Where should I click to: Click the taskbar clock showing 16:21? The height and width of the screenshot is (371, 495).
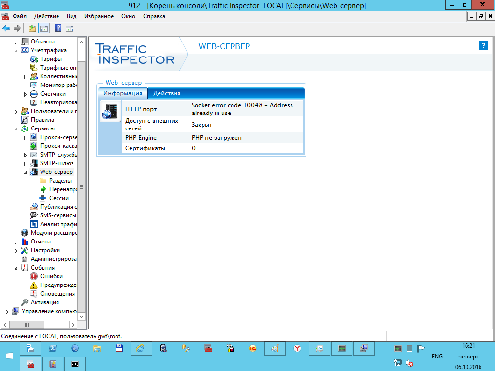pos(468,346)
